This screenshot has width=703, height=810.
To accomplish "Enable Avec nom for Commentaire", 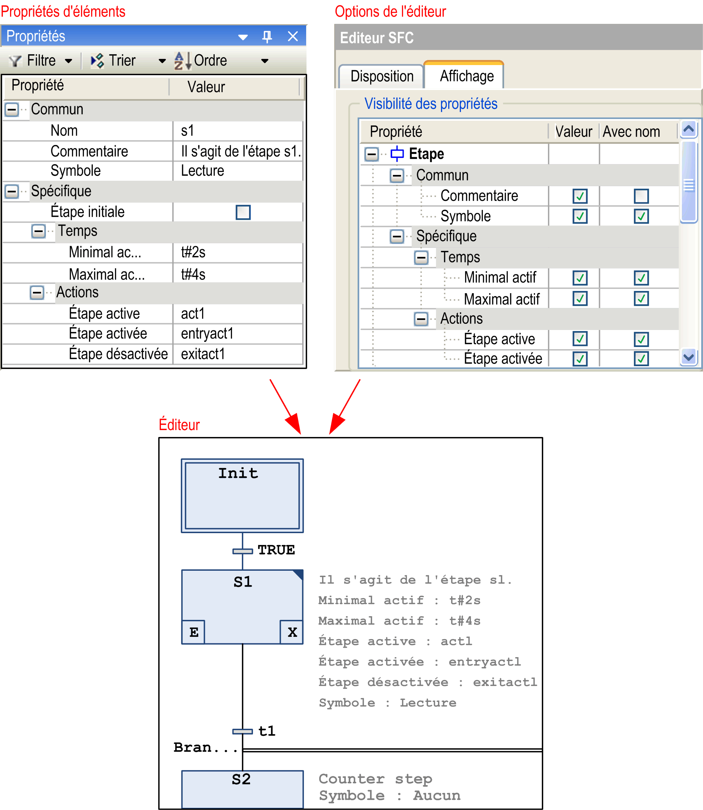I will coord(641,196).
